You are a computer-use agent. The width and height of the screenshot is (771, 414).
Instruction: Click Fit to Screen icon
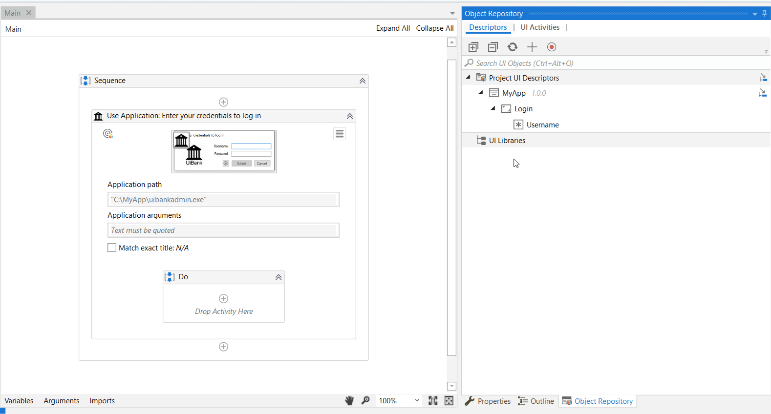tap(433, 401)
